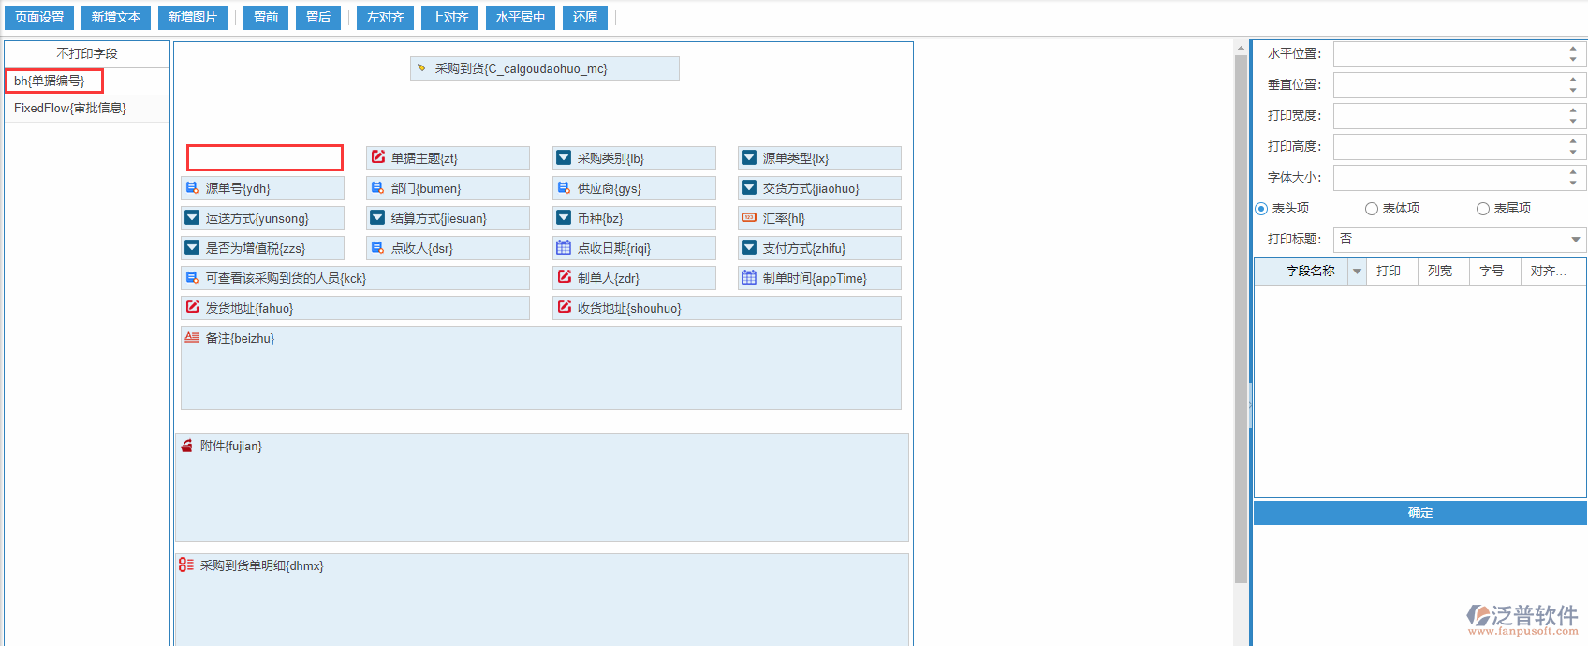Click dropdown icon of 币种{bz}
The width and height of the screenshot is (1588, 646).
[564, 218]
